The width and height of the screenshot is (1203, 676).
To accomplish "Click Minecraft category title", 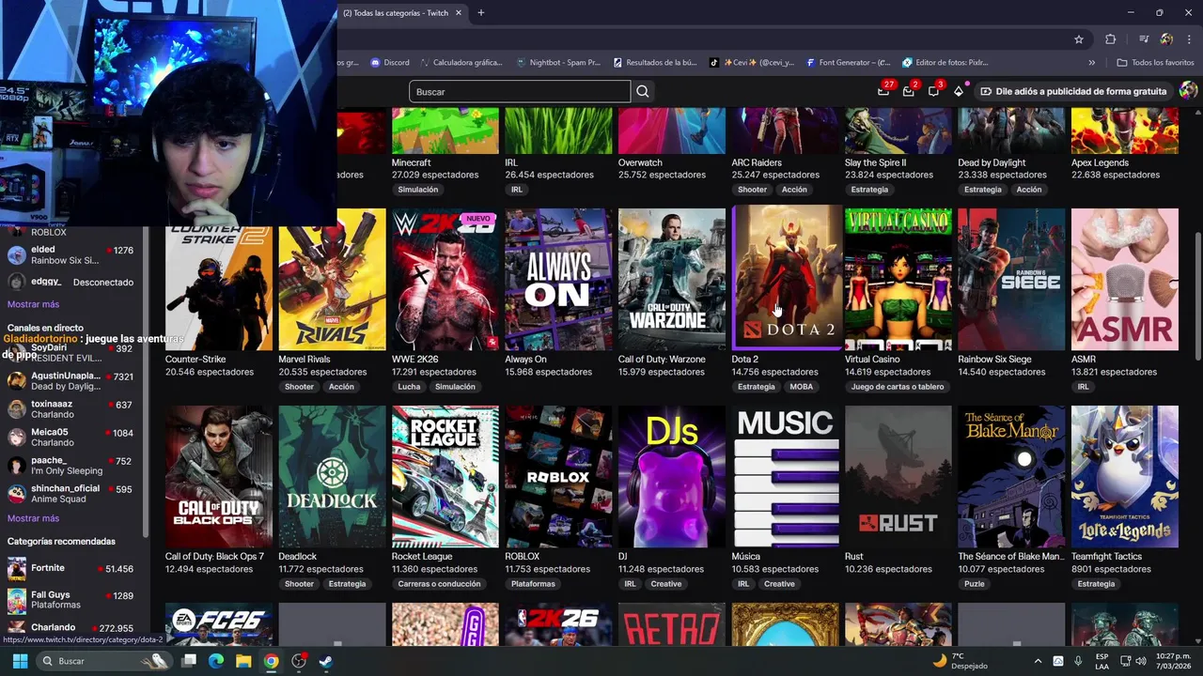I will (x=411, y=162).
